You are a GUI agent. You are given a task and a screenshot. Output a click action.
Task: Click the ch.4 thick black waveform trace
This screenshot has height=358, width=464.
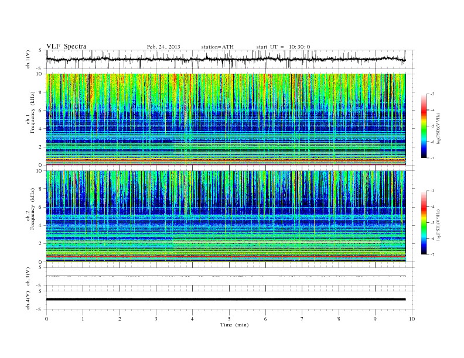tap(226, 300)
